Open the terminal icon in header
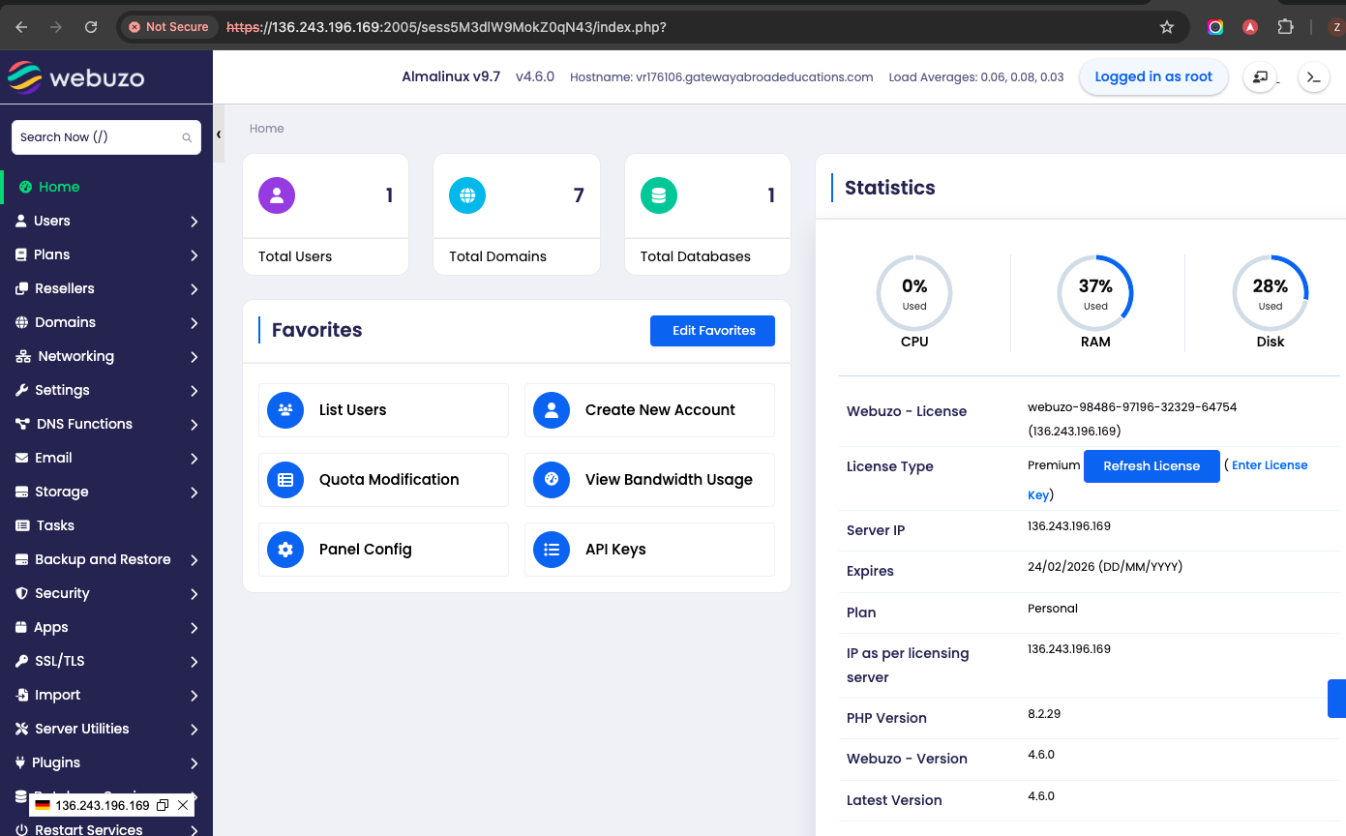 click(1313, 77)
